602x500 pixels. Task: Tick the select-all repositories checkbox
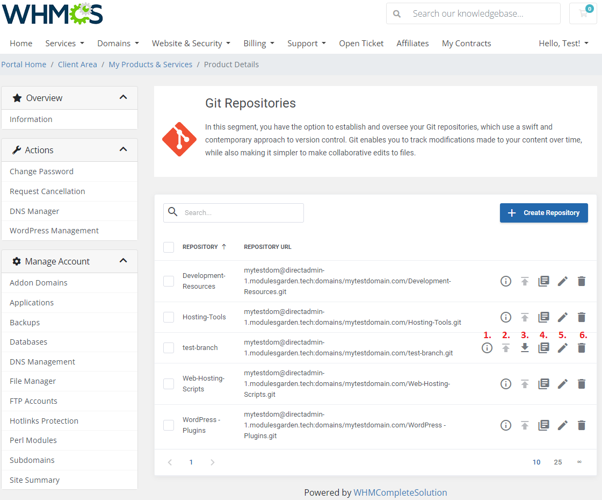169,247
